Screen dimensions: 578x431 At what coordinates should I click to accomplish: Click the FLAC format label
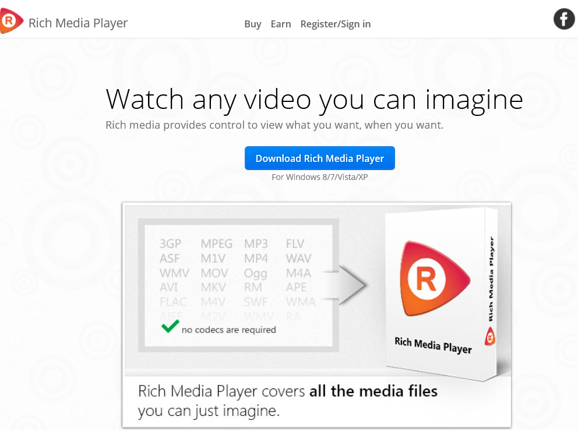point(173,302)
